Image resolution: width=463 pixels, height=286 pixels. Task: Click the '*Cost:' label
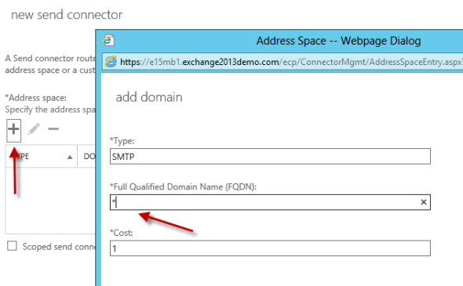(122, 233)
